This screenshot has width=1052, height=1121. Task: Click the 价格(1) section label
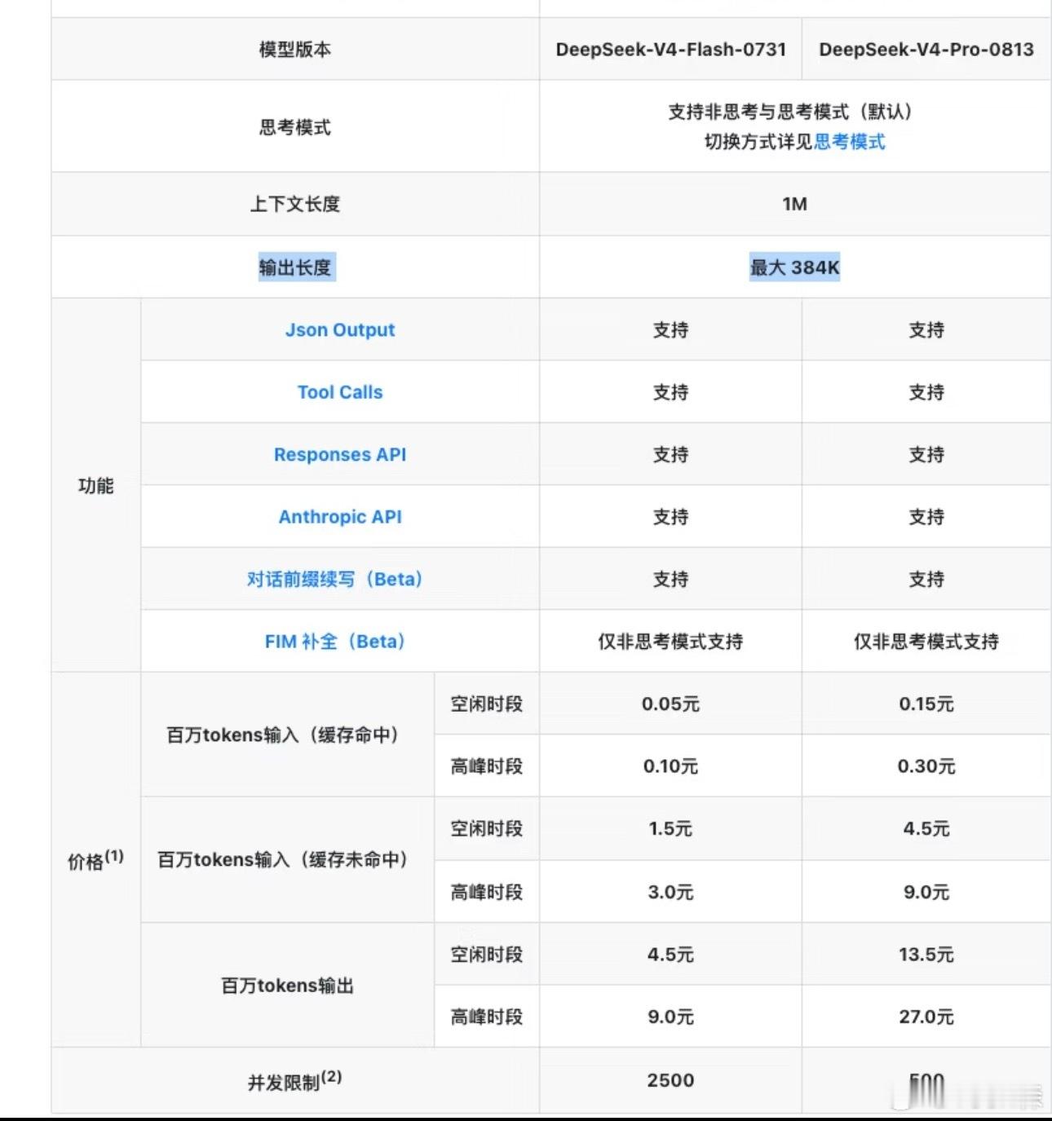(x=95, y=860)
